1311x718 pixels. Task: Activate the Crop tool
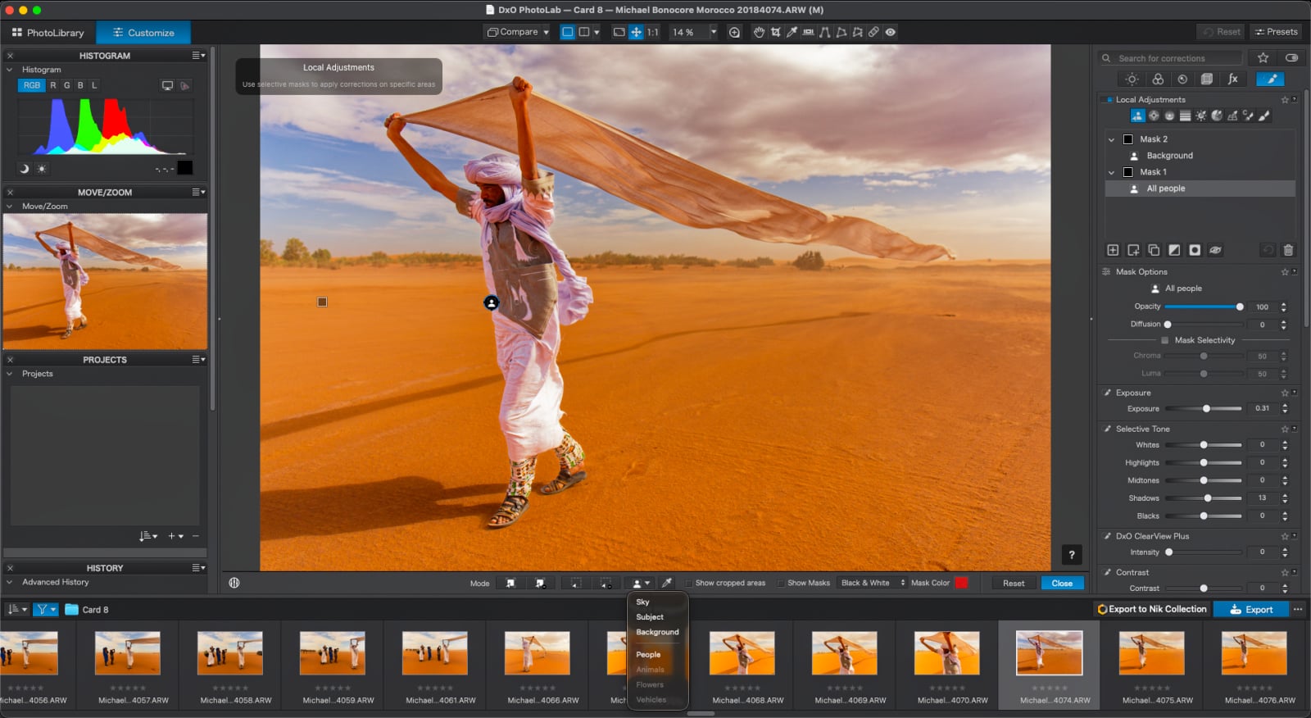click(775, 32)
